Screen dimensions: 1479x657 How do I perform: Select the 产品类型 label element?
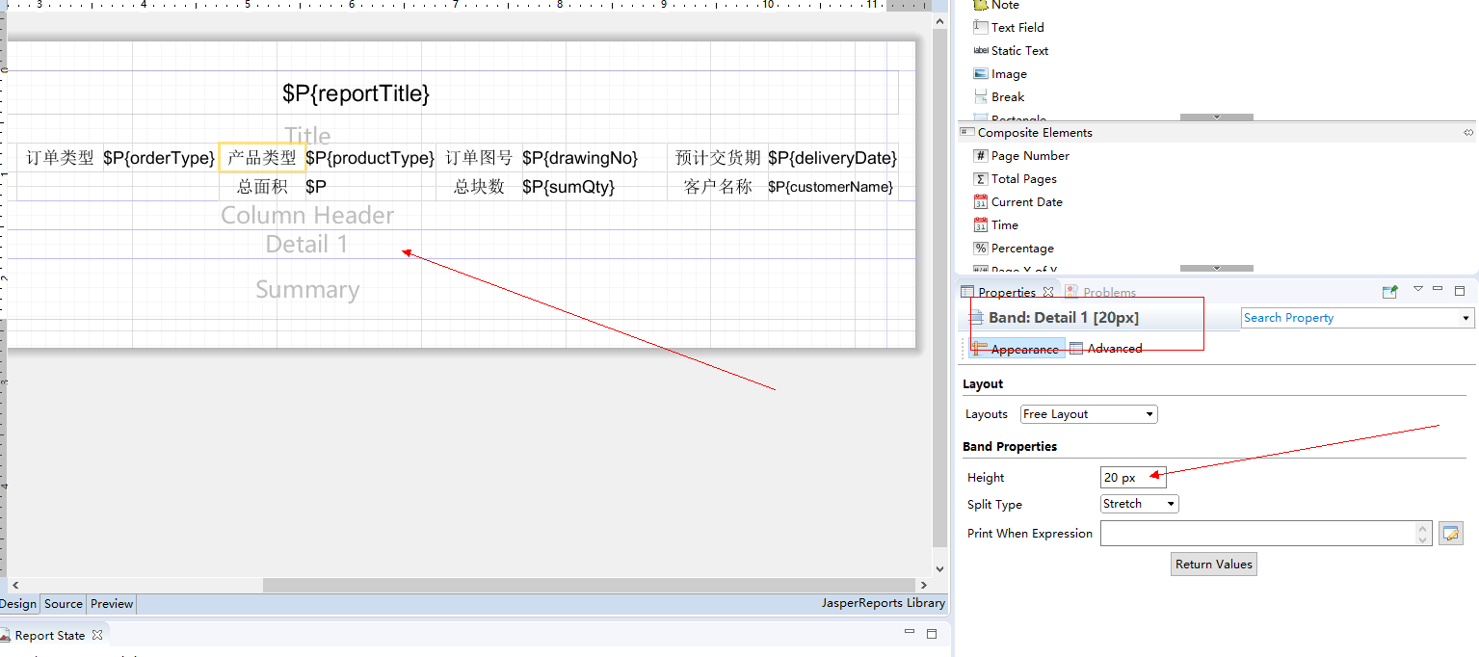tap(262, 158)
